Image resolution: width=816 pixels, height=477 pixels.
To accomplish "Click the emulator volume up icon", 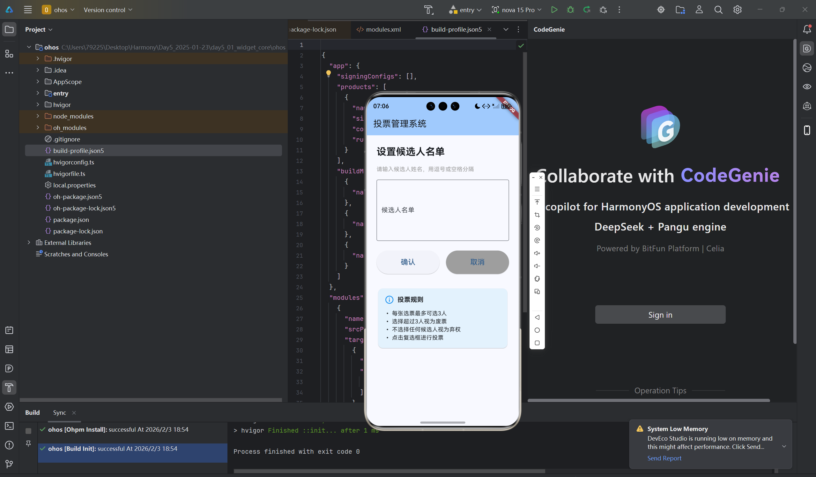I will pos(537,253).
